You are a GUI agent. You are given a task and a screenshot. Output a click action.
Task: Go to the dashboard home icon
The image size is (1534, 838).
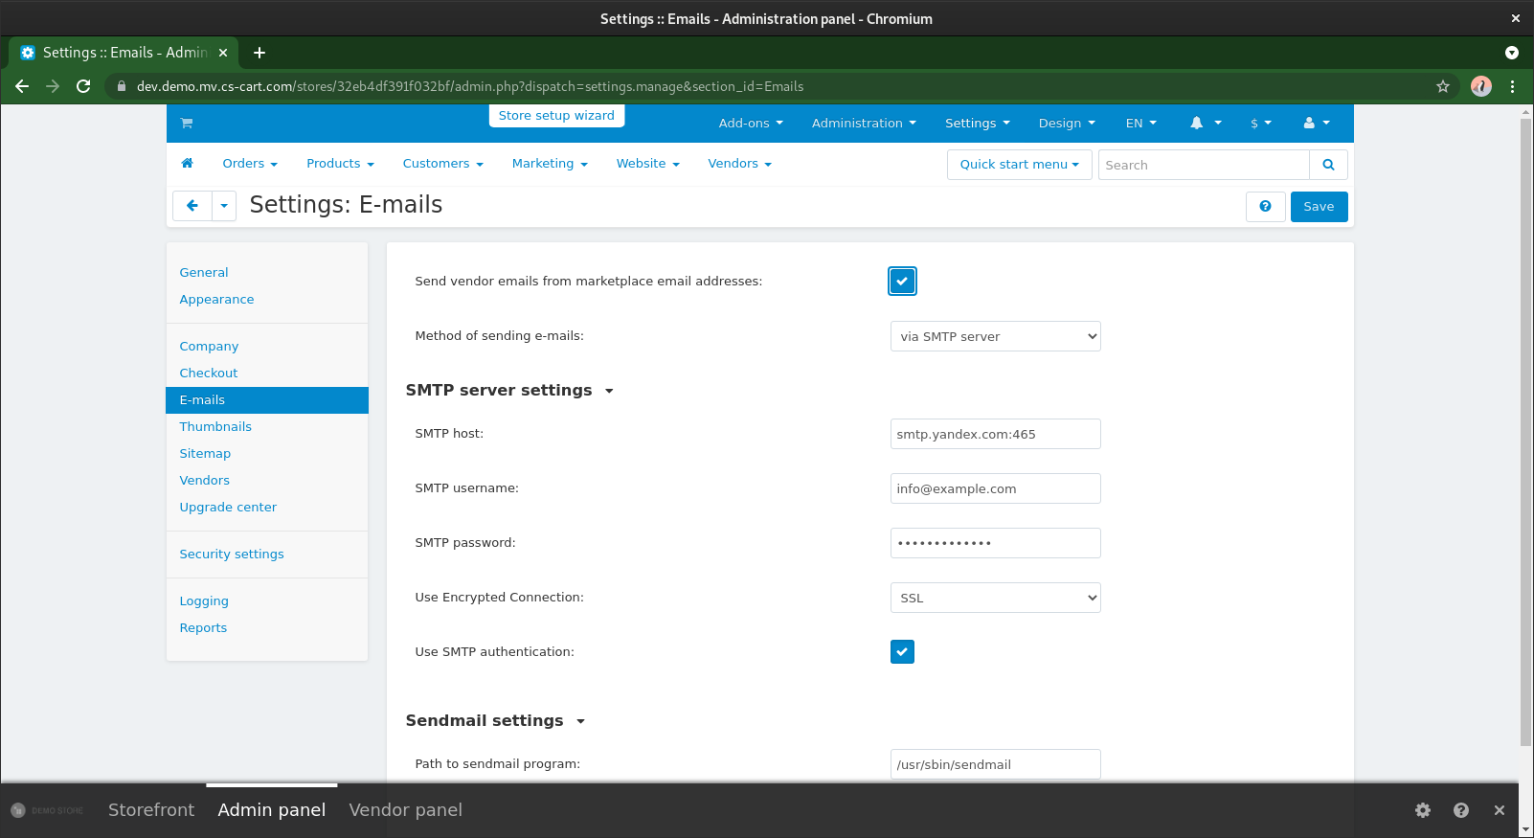tap(188, 163)
